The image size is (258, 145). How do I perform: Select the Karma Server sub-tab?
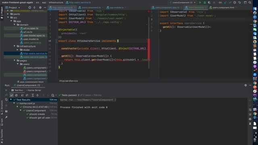pos(34,90)
